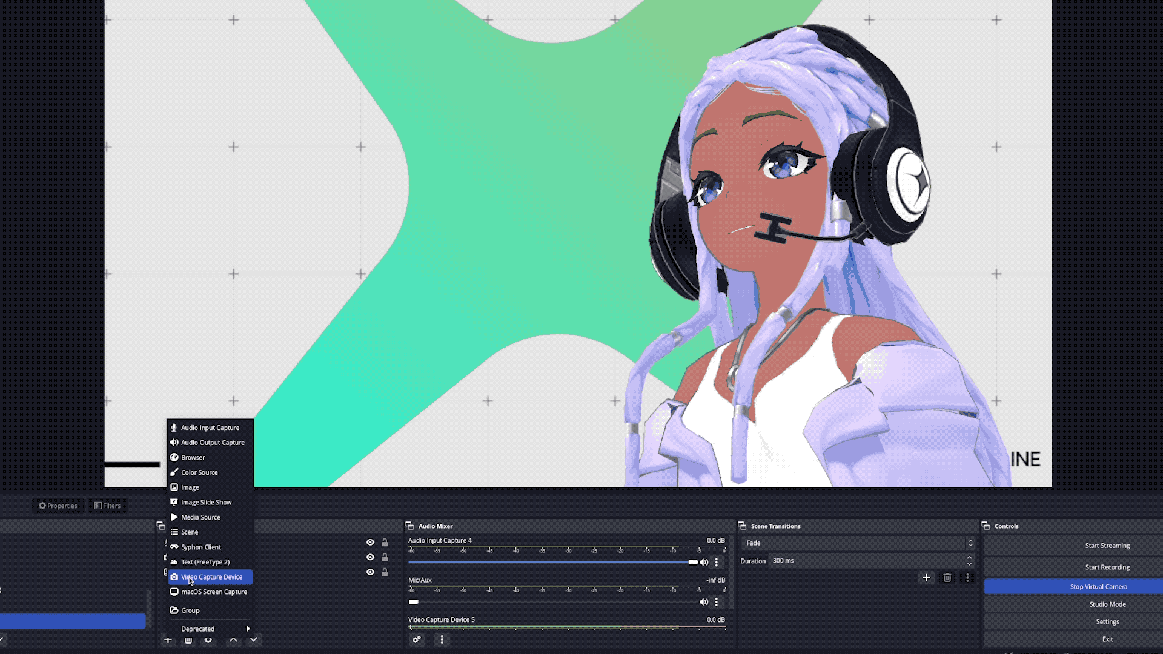Open the Audio Mixer panel options menu

(x=442, y=639)
